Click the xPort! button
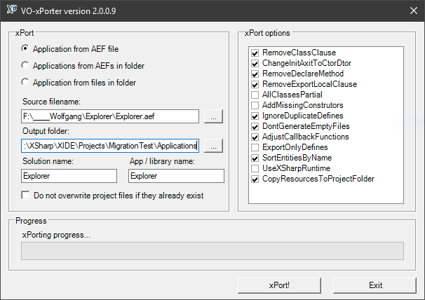The image size is (425, 300). click(x=278, y=285)
